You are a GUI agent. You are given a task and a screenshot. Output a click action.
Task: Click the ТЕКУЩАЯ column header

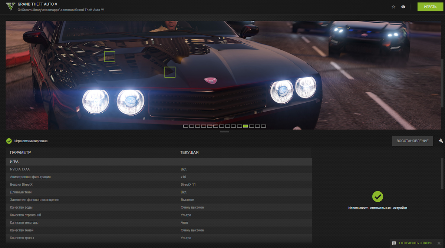(189, 152)
